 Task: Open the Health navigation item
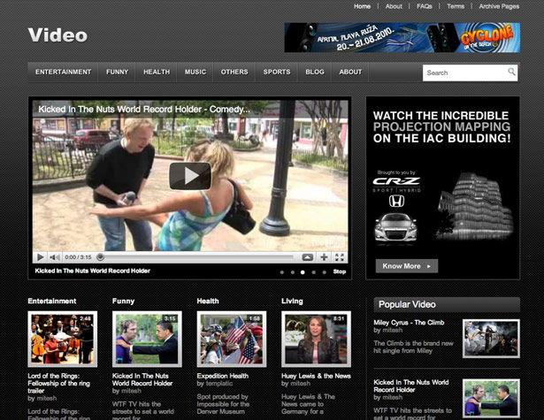pyautogui.click(x=157, y=72)
